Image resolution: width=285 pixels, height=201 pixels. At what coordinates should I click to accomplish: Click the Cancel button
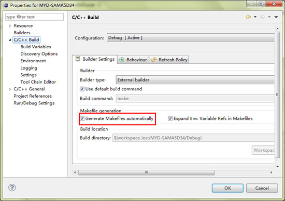click(x=262, y=188)
